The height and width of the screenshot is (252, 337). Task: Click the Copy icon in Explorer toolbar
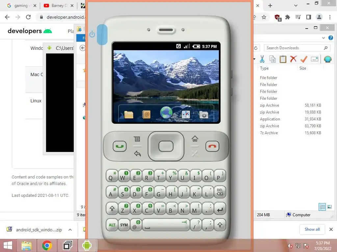click(272, 59)
